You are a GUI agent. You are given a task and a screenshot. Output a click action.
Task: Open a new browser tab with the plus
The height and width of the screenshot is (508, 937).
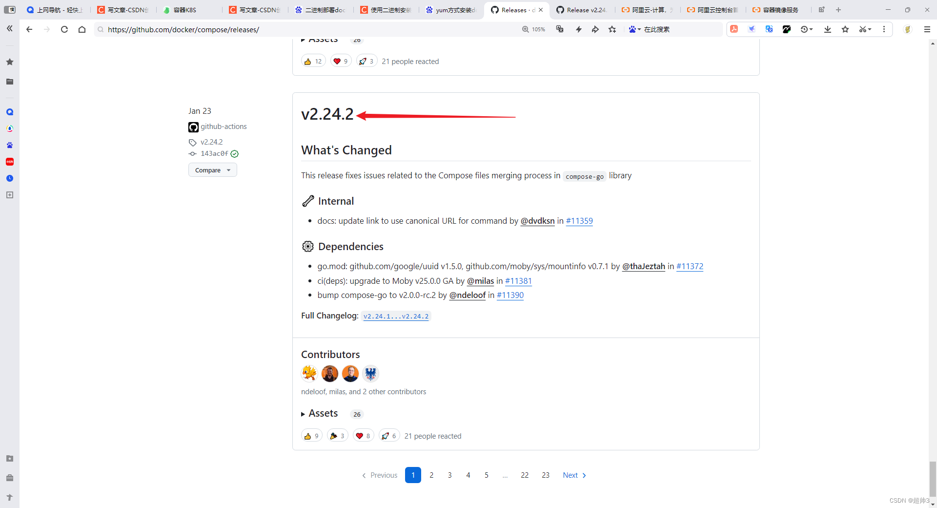[838, 10]
